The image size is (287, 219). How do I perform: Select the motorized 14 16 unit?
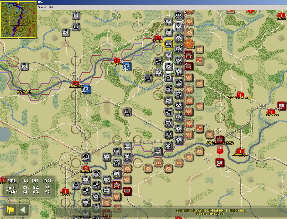117,163
